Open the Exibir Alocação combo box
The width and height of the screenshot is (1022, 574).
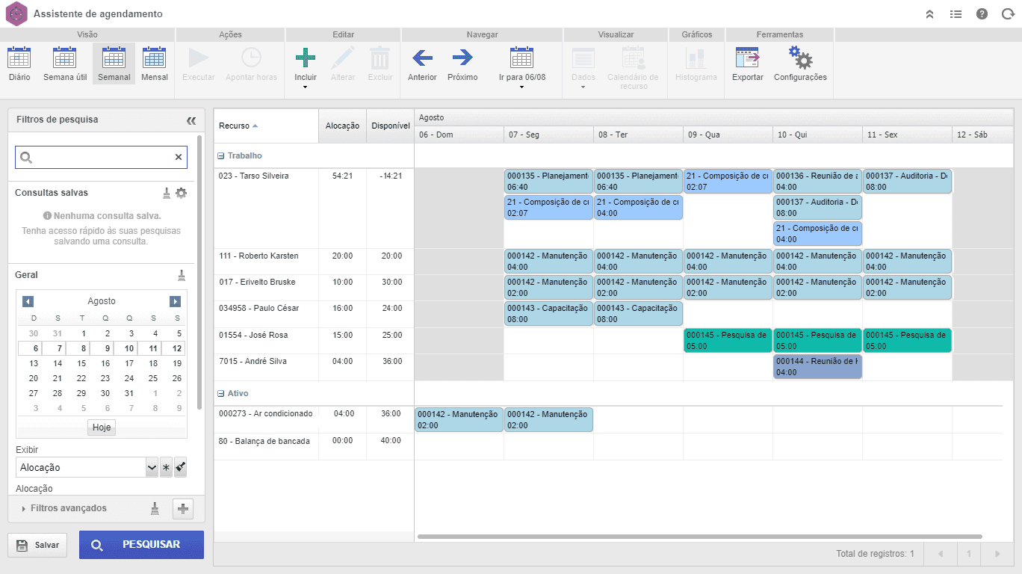pyautogui.click(x=87, y=467)
